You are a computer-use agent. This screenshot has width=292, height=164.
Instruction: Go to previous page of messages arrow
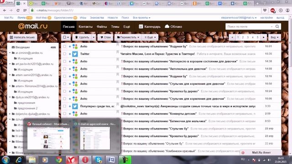point(232,37)
